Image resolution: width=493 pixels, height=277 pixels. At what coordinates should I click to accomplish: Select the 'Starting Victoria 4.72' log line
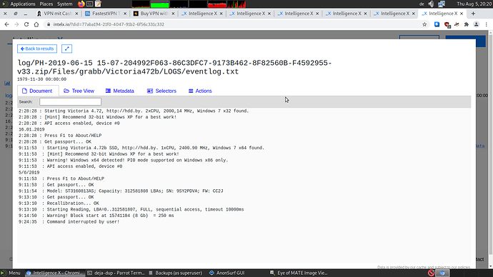coord(134,111)
